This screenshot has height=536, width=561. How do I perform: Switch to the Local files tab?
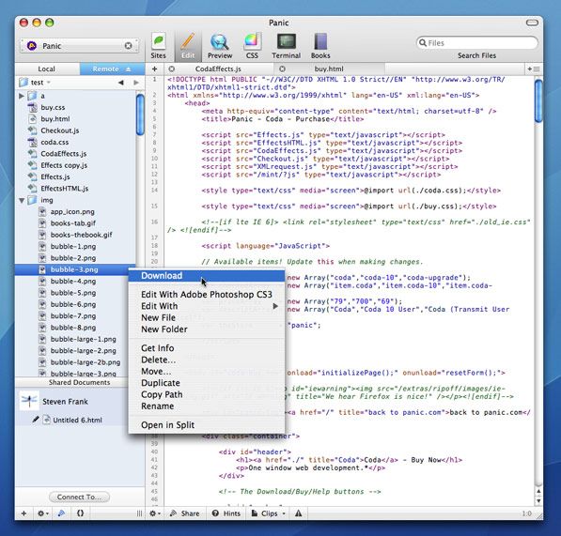[47, 69]
